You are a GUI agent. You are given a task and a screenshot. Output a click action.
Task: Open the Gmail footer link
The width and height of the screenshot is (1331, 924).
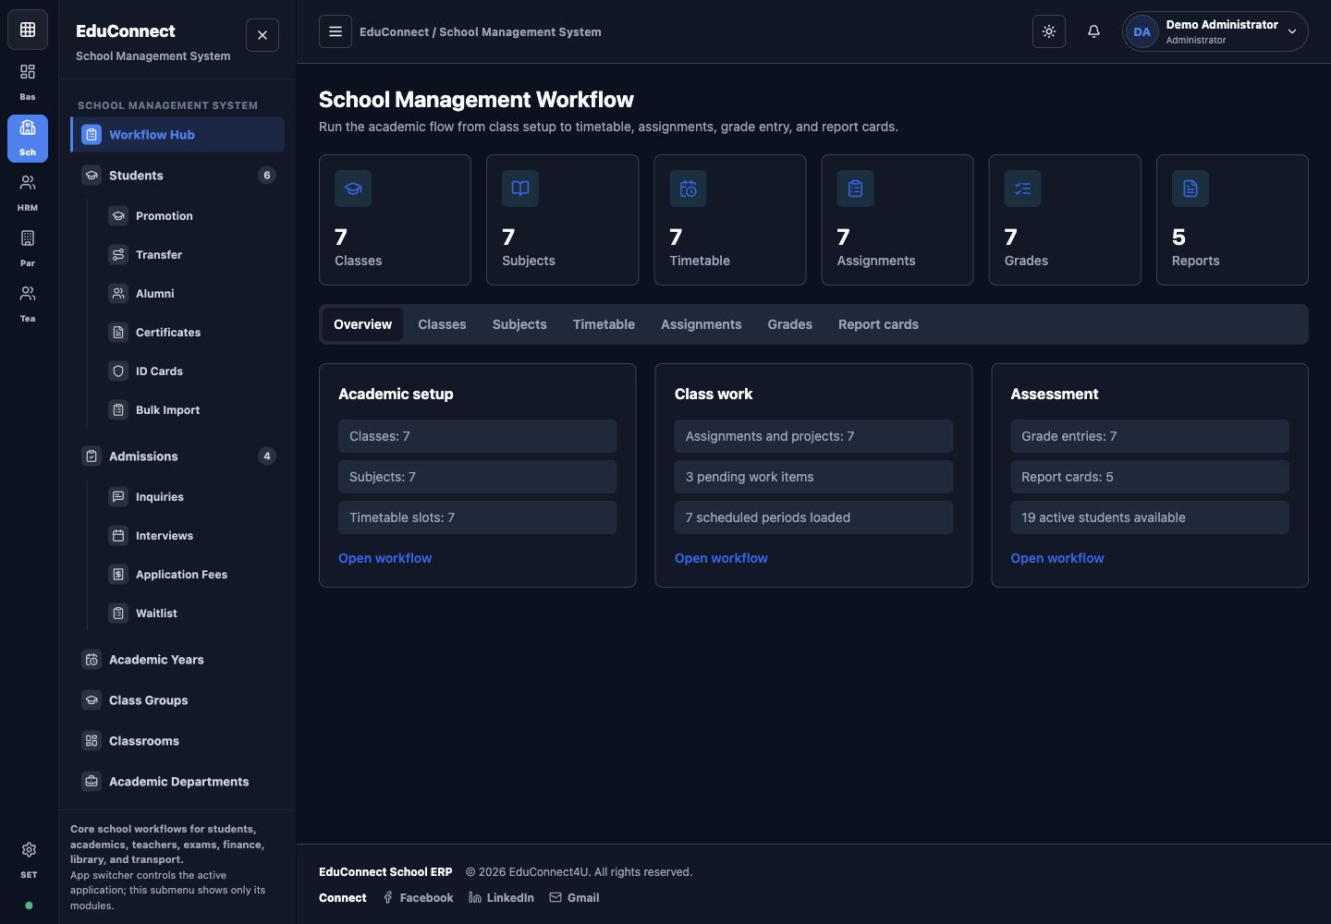point(574,898)
